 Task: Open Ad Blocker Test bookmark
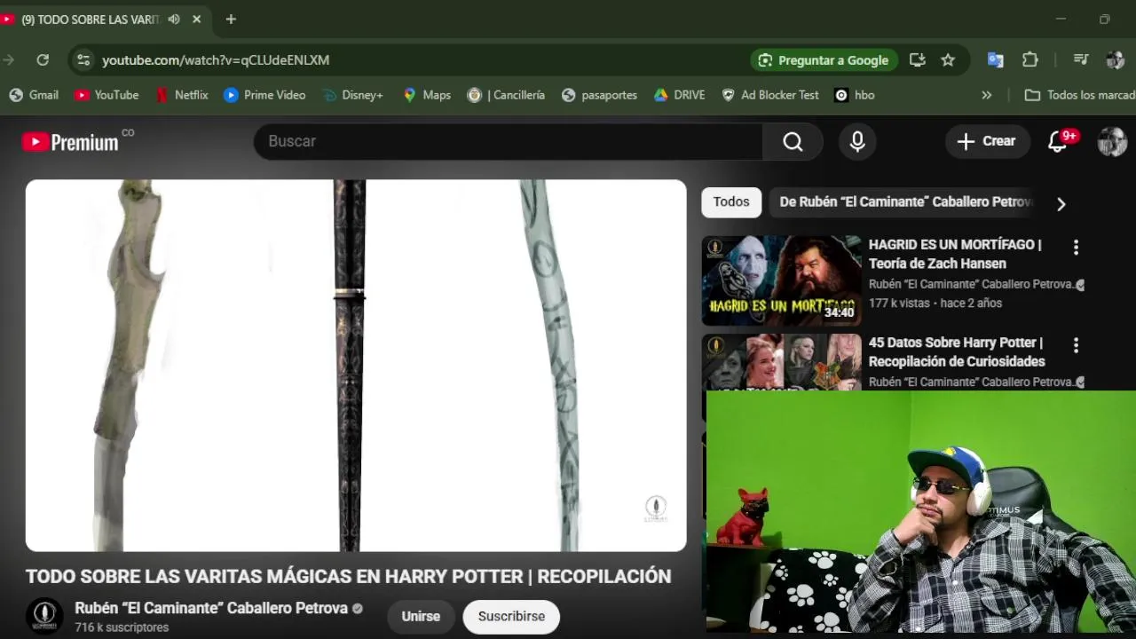point(770,95)
